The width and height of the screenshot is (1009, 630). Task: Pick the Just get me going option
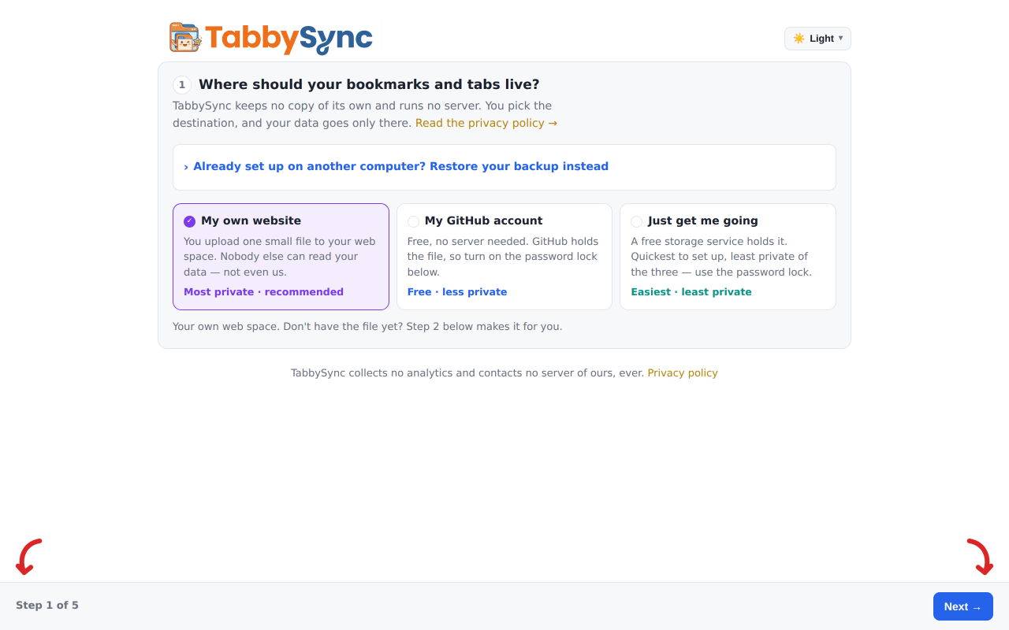[637, 221]
